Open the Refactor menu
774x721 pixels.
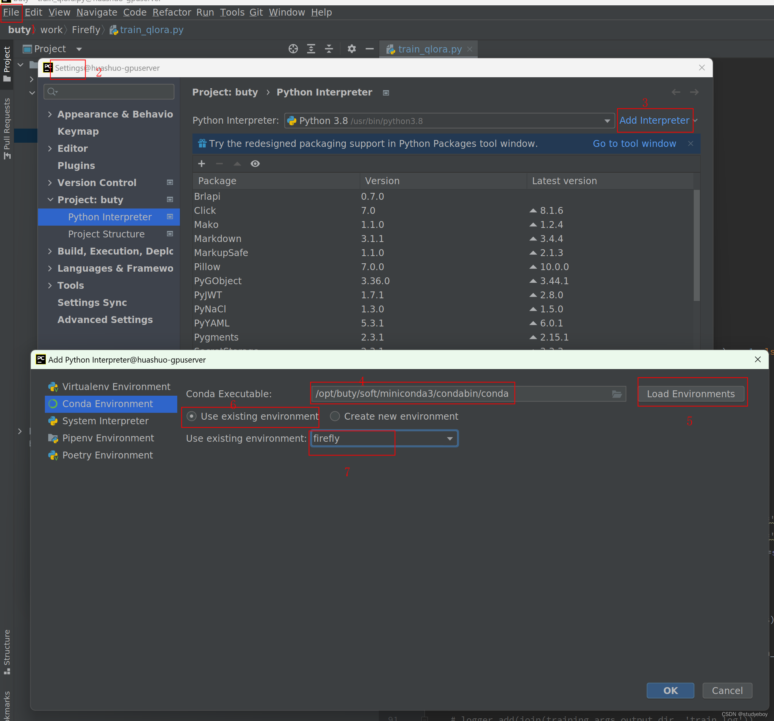[171, 13]
